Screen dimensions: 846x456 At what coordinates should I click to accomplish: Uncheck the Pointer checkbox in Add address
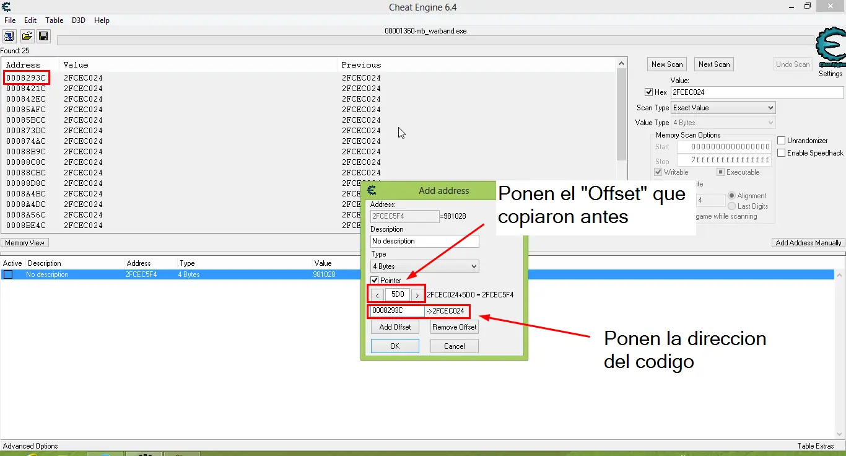coord(375,281)
